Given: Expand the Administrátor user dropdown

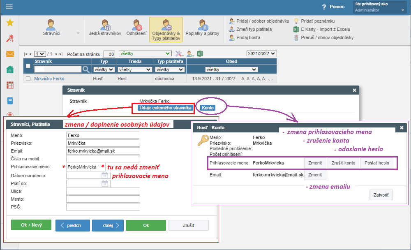Looking at the screenshot, I should [380, 10].
